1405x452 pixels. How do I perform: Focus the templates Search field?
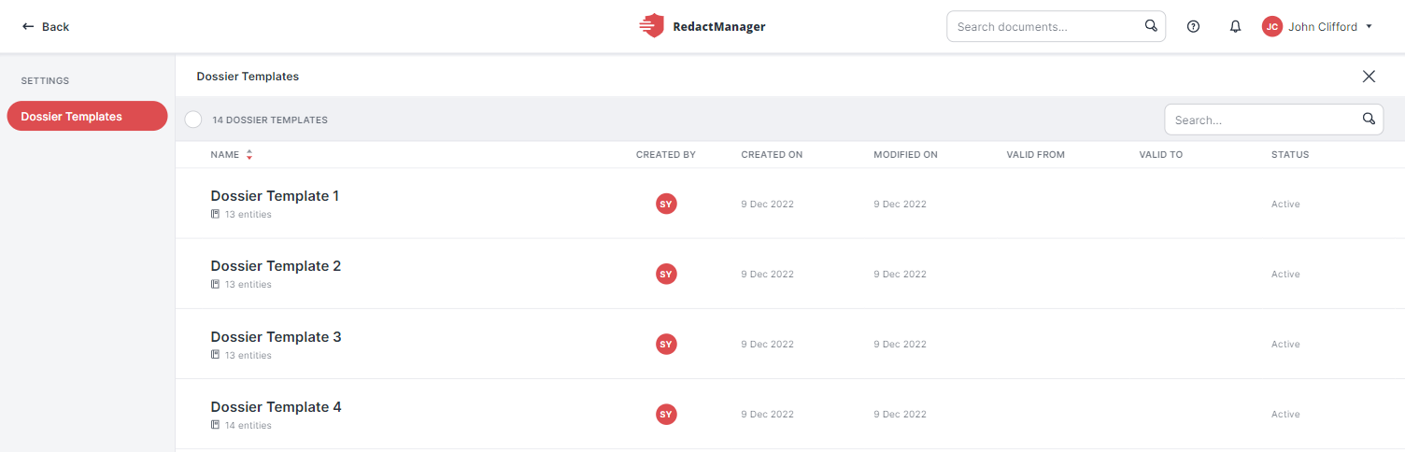[x=1273, y=120]
